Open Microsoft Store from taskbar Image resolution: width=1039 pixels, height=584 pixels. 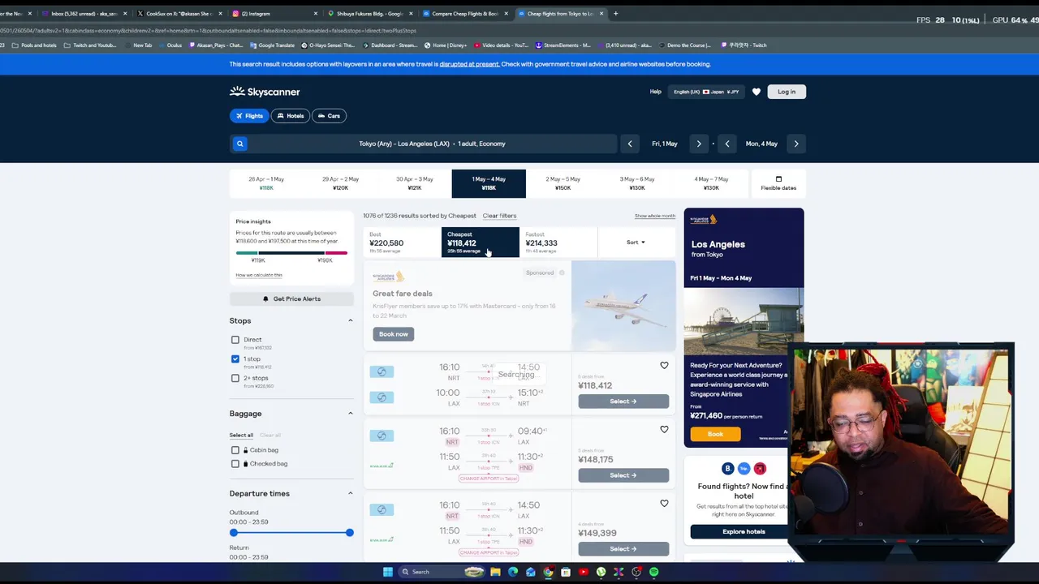pyautogui.click(x=566, y=572)
